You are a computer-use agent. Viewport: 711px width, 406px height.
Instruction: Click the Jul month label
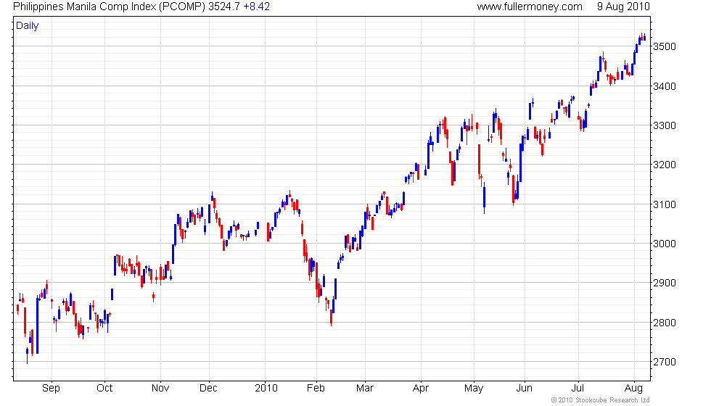click(578, 389)
